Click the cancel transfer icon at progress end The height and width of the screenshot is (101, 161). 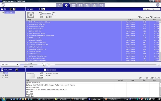[158, 65]
